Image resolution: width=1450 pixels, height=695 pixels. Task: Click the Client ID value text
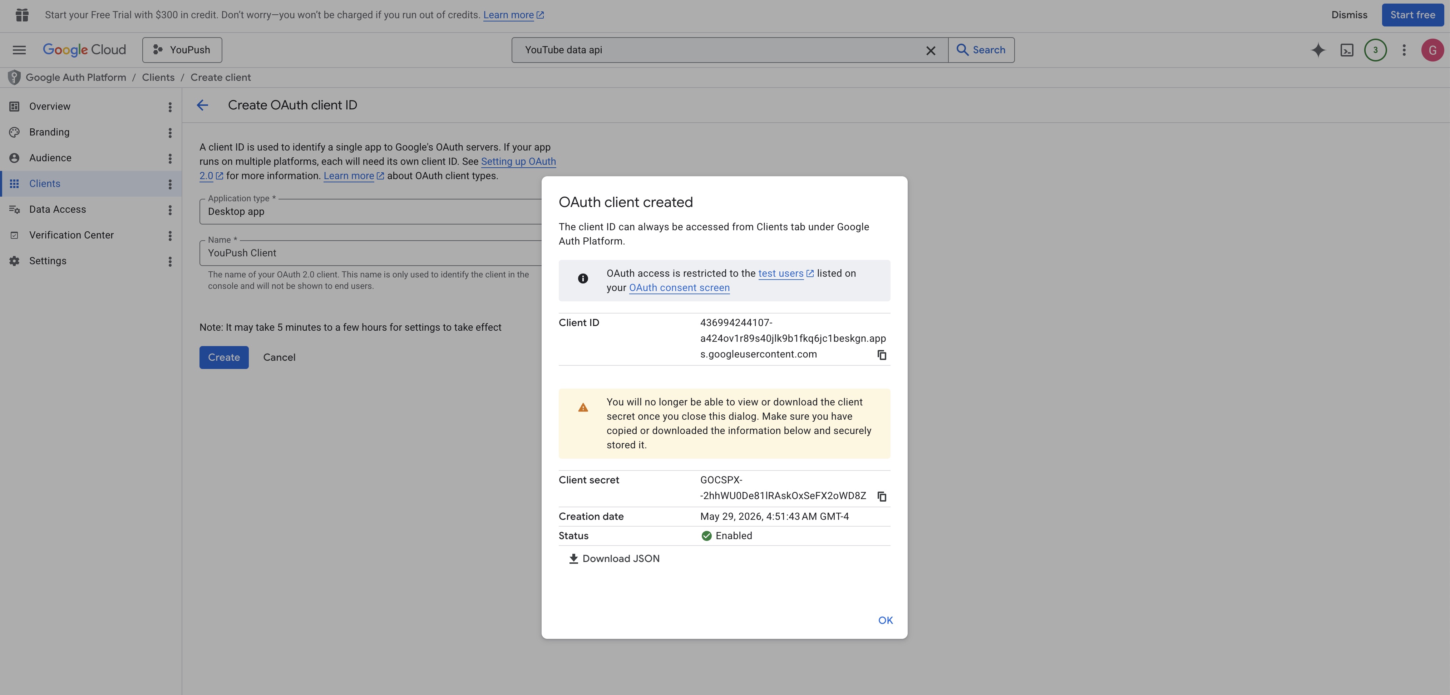pyautogui.click(x=793, y=339)
